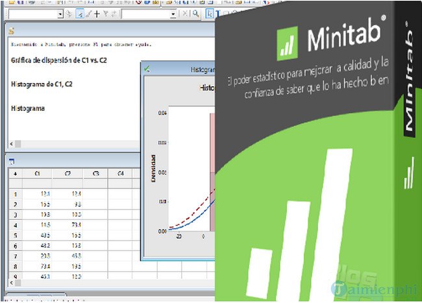Select worksheet row 2 header
422x303 pixels.
16,204
